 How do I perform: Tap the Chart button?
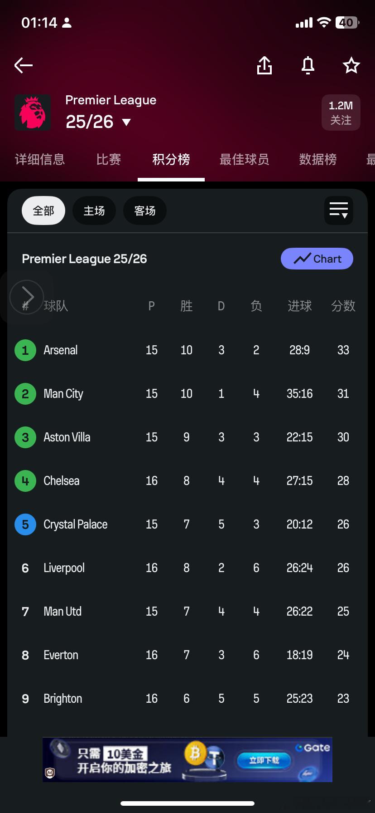click(317, 259)
